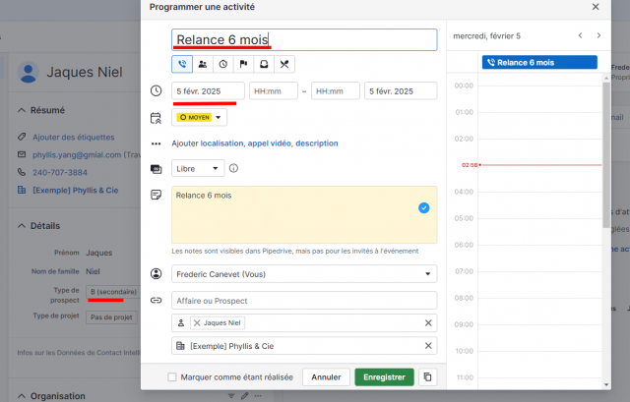Open phyllis.yang@gmial.com email link

(77, 155)
